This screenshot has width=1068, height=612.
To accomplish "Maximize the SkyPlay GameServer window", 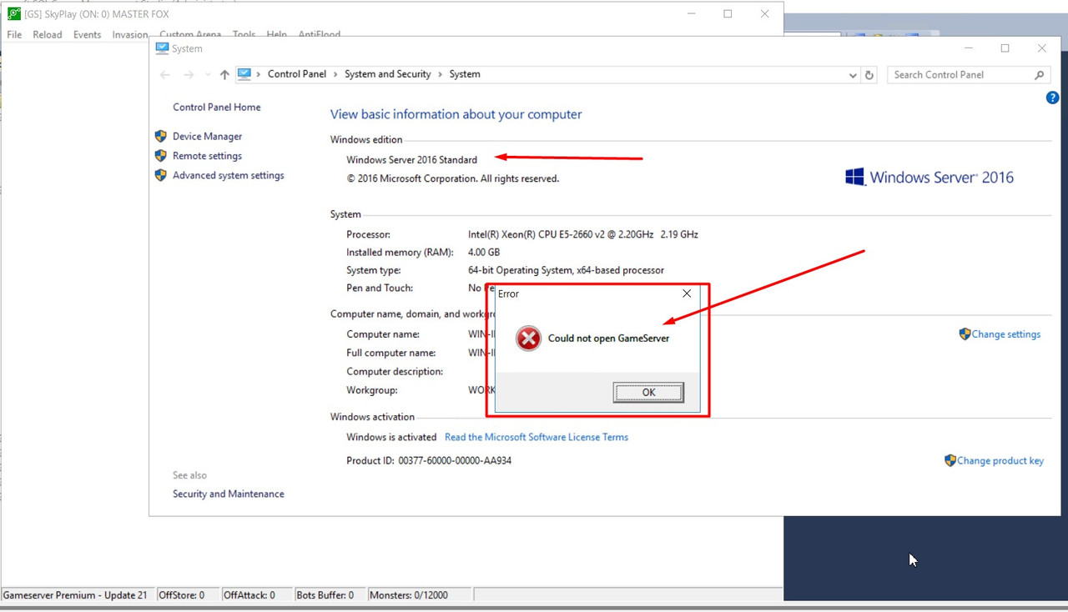I will [728, 13].
